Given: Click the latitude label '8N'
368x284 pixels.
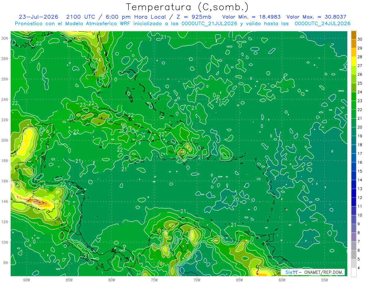Looking at the screenshot, I should [x=6, y=263].
